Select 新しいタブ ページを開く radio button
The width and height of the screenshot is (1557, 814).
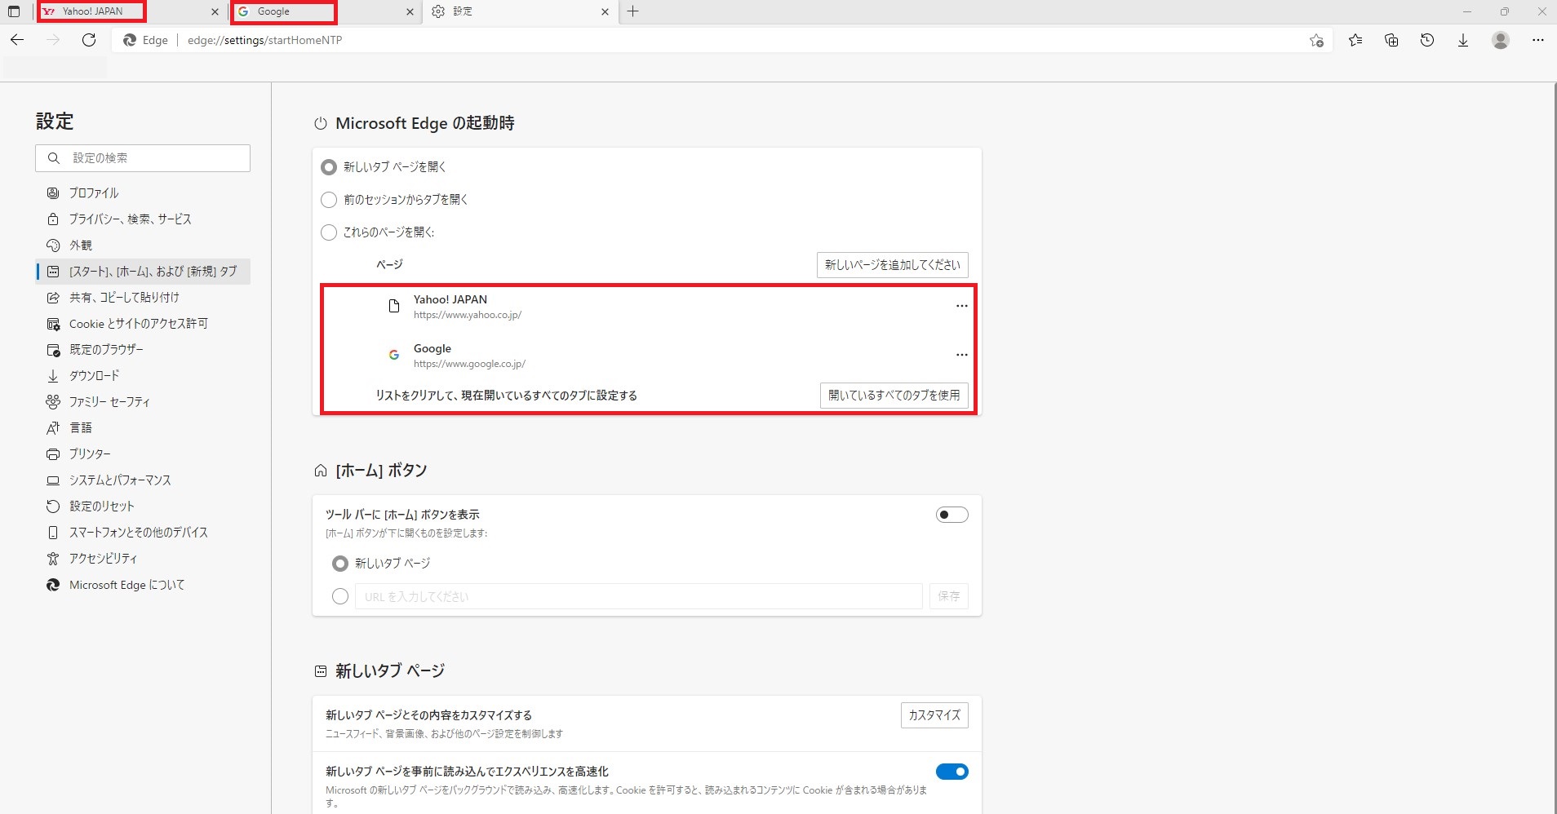coord(329,167)
